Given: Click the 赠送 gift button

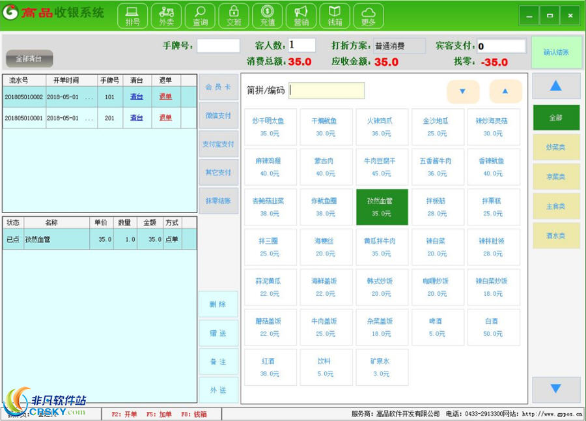Looking at the screenshot, I should point(218,332).
